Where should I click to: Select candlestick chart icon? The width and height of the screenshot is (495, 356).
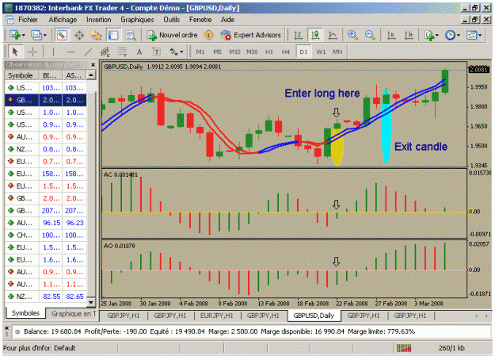click(315, 35)
